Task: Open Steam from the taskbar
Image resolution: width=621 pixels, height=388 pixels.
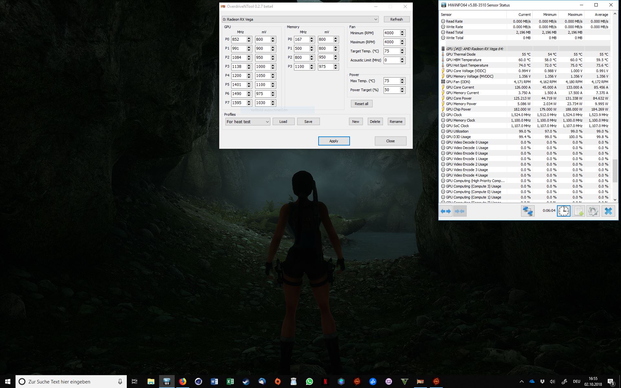Action: (246, 382)
